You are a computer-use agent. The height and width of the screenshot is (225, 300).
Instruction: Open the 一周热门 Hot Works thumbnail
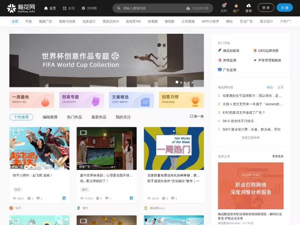coord(174,148)
